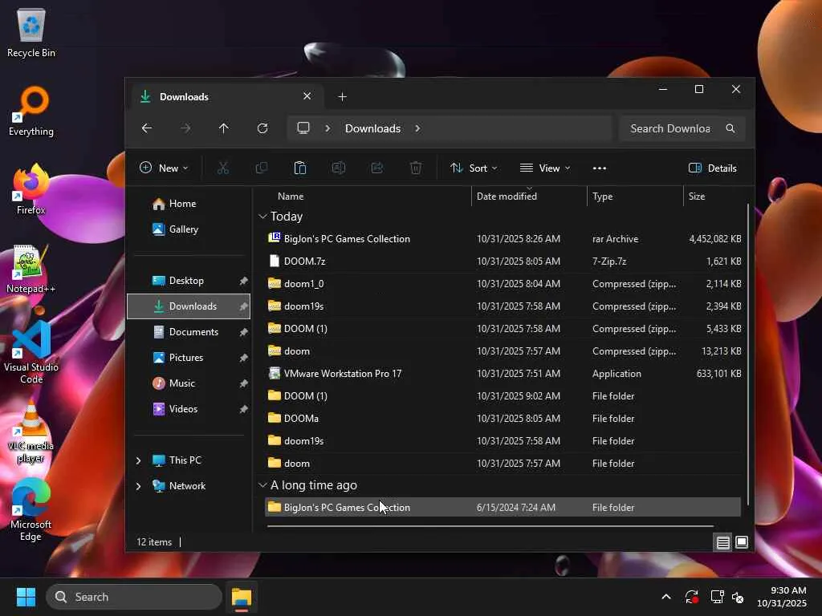The height and width of the screenshot is (616, 822).
Task: Expand chevron after Downloads in address bar
Action: pos(417,128)
